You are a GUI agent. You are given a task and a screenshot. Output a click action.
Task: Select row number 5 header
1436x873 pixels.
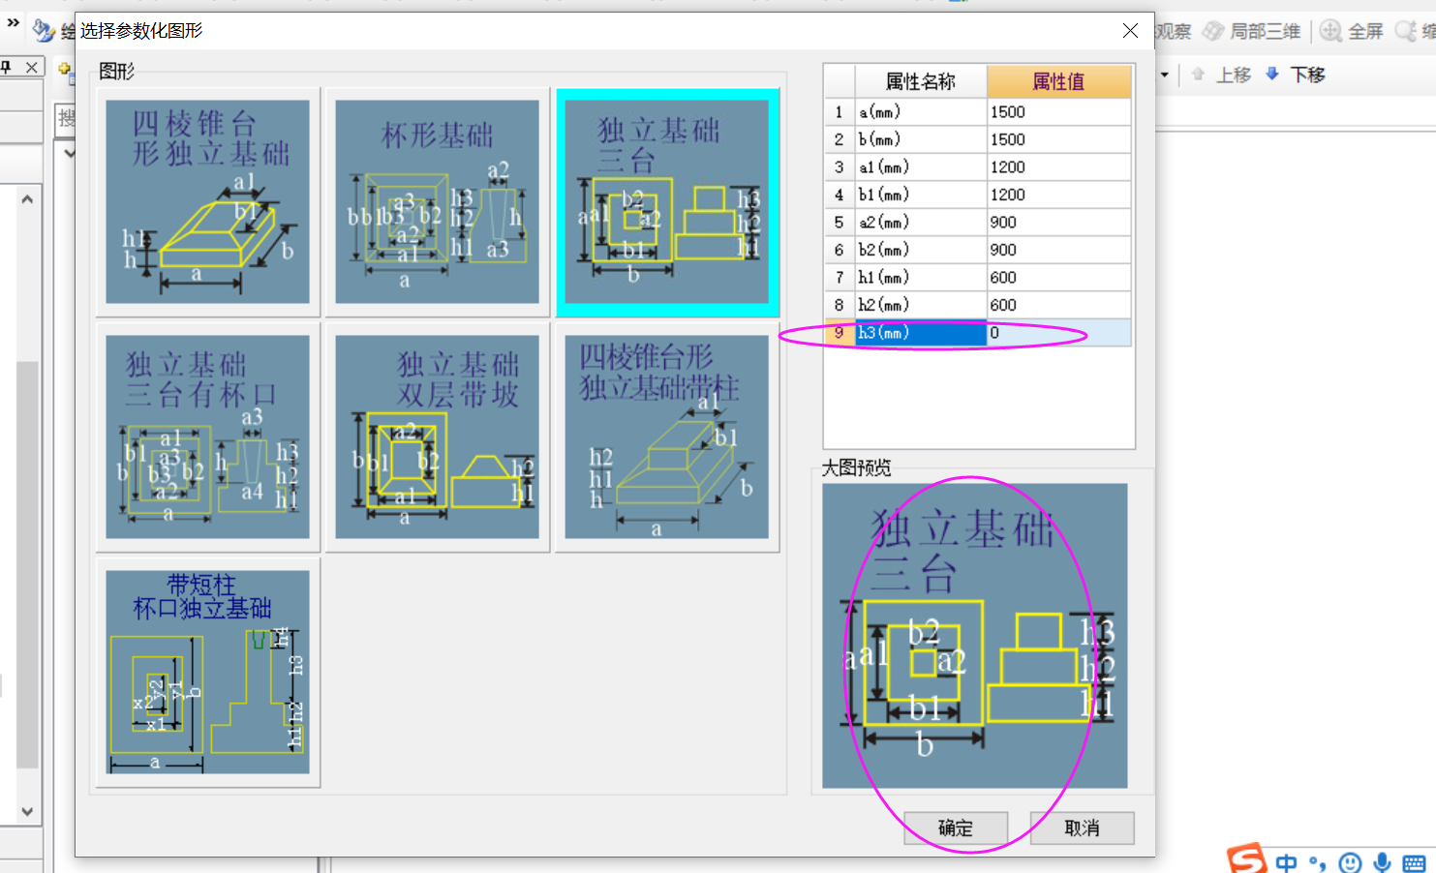[839, 223]
